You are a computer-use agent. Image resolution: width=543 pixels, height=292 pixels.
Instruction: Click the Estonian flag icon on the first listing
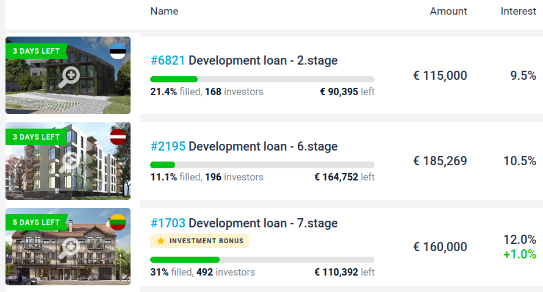point(118,51)
